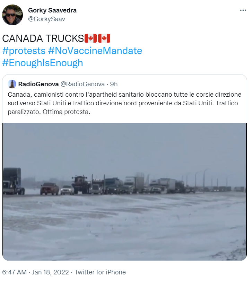The height and width of the screenshot is (281, 252).
Task: Click the 9h timestamp on quoted tweet
Action: pyautogui.click(x=114, y=84)
